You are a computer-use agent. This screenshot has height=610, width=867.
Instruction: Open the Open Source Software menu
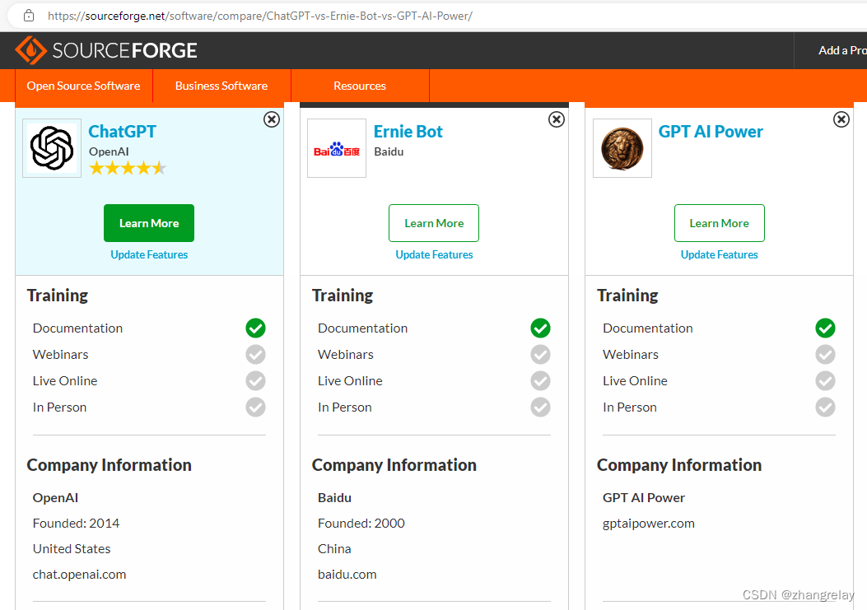point(83,86)
